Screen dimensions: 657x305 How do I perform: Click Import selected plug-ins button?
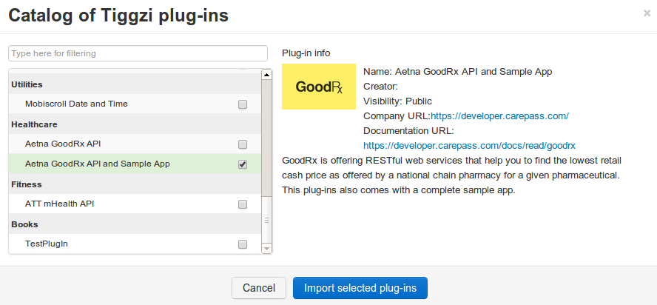(x=360, y=288)
